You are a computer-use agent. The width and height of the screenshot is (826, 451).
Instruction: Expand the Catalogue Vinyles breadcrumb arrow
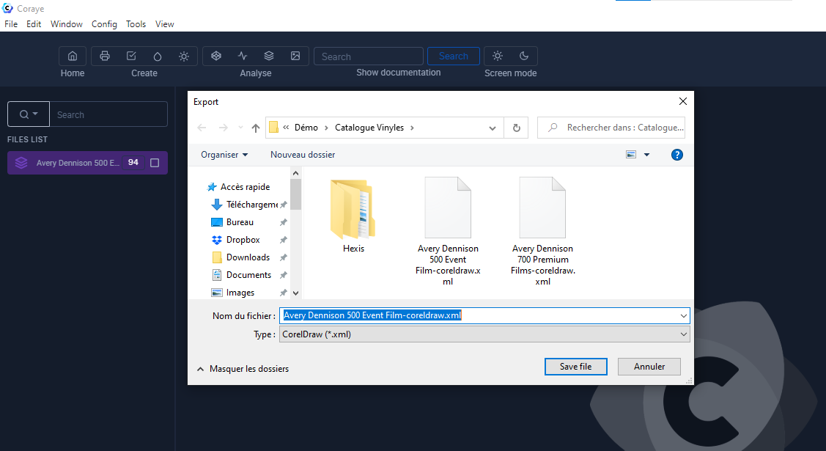click(x=412, y=128)
